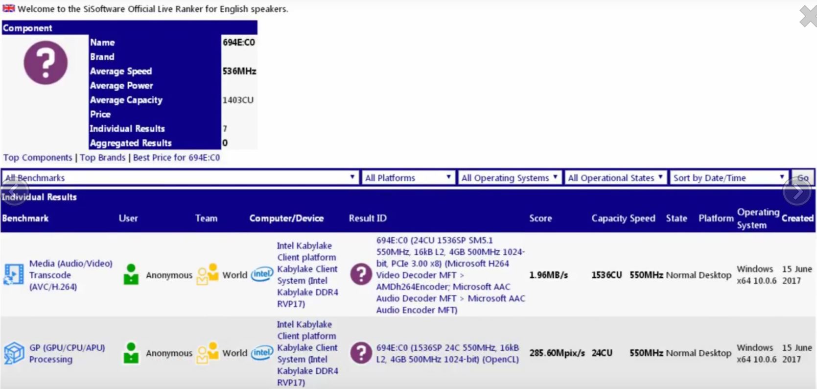The height and width of the screenshot is (389, 817).
Task: Click the question mark icon beside Media Transcode result ID
Action: click(x=361, y=274)
